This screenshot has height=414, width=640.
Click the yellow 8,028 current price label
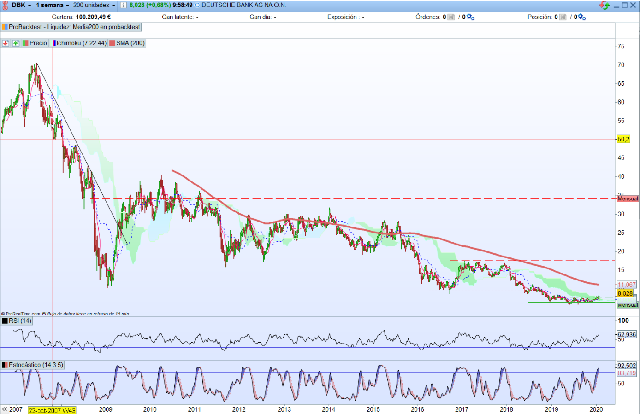coord(625,293)
